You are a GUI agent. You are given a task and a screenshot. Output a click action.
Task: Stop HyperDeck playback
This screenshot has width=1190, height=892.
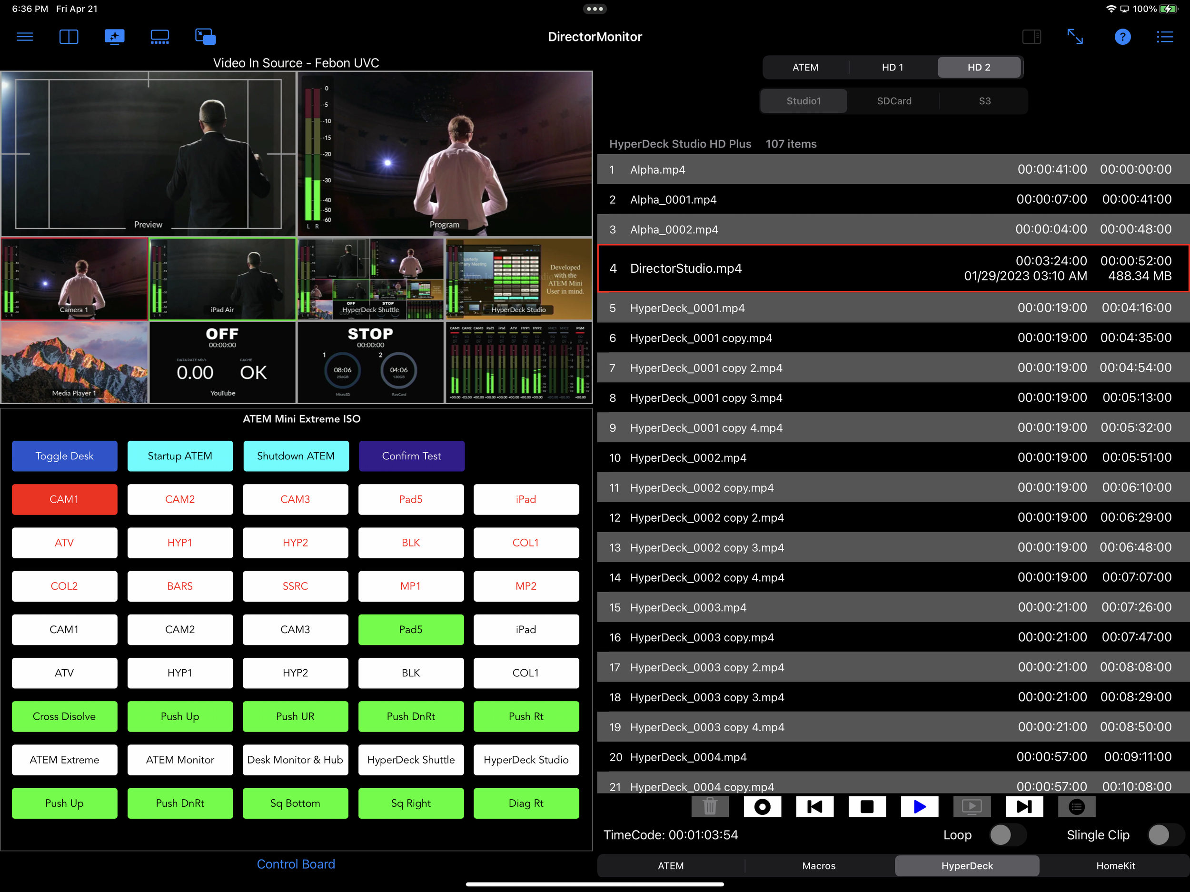point(867,806)
